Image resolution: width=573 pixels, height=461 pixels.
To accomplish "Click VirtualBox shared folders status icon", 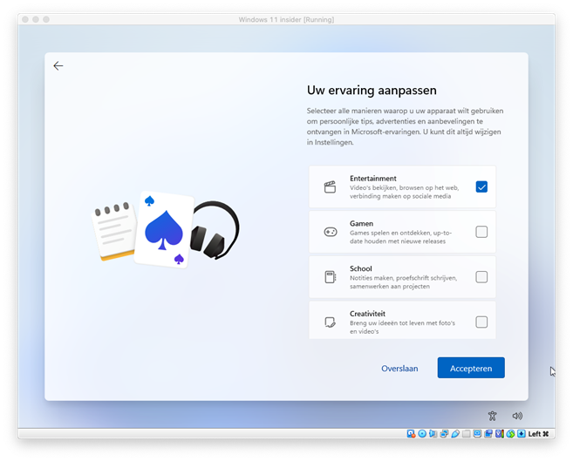I will [467, 434].
